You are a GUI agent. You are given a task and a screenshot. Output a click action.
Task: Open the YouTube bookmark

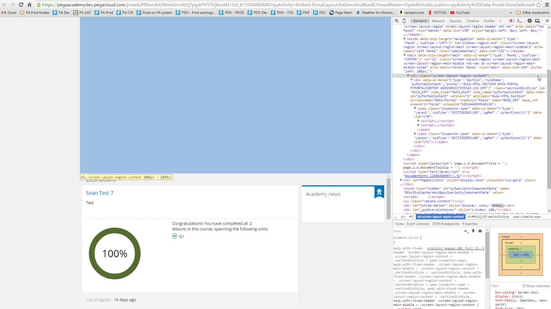point(460,12)
